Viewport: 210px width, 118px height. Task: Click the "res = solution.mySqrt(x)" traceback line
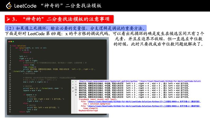tap(97, 104)
